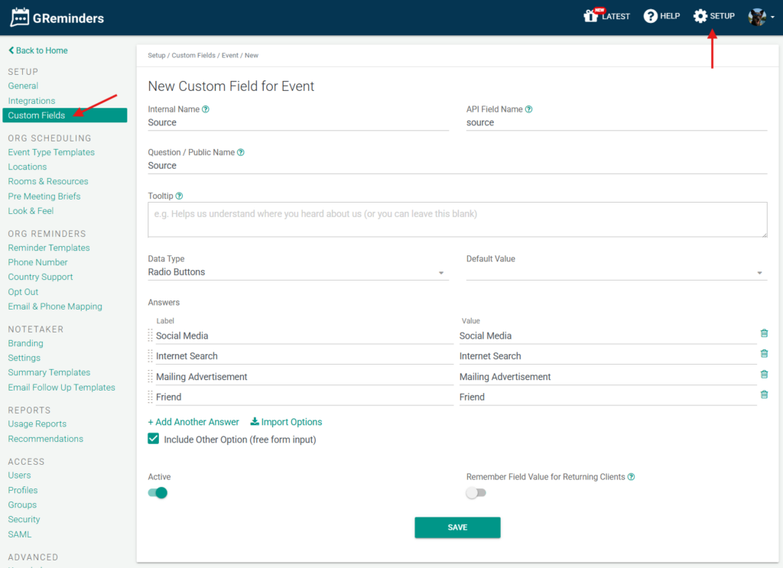Open Event Type Templates in sidebar
The image size is (783, 568).
(x=51, y=152)
